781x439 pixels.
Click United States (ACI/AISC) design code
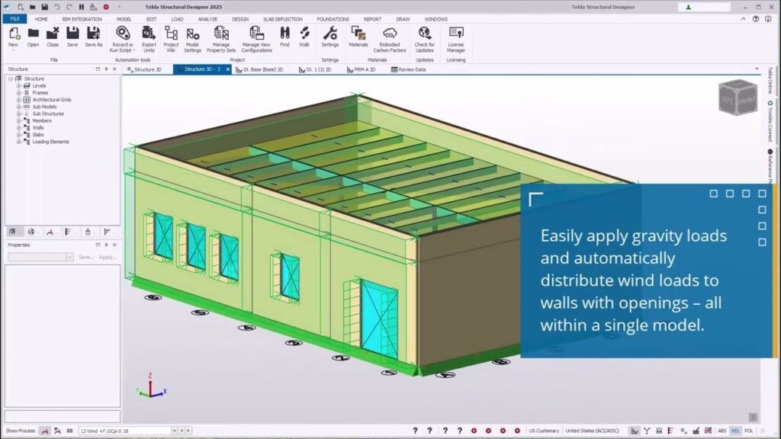tap(592, 431)
